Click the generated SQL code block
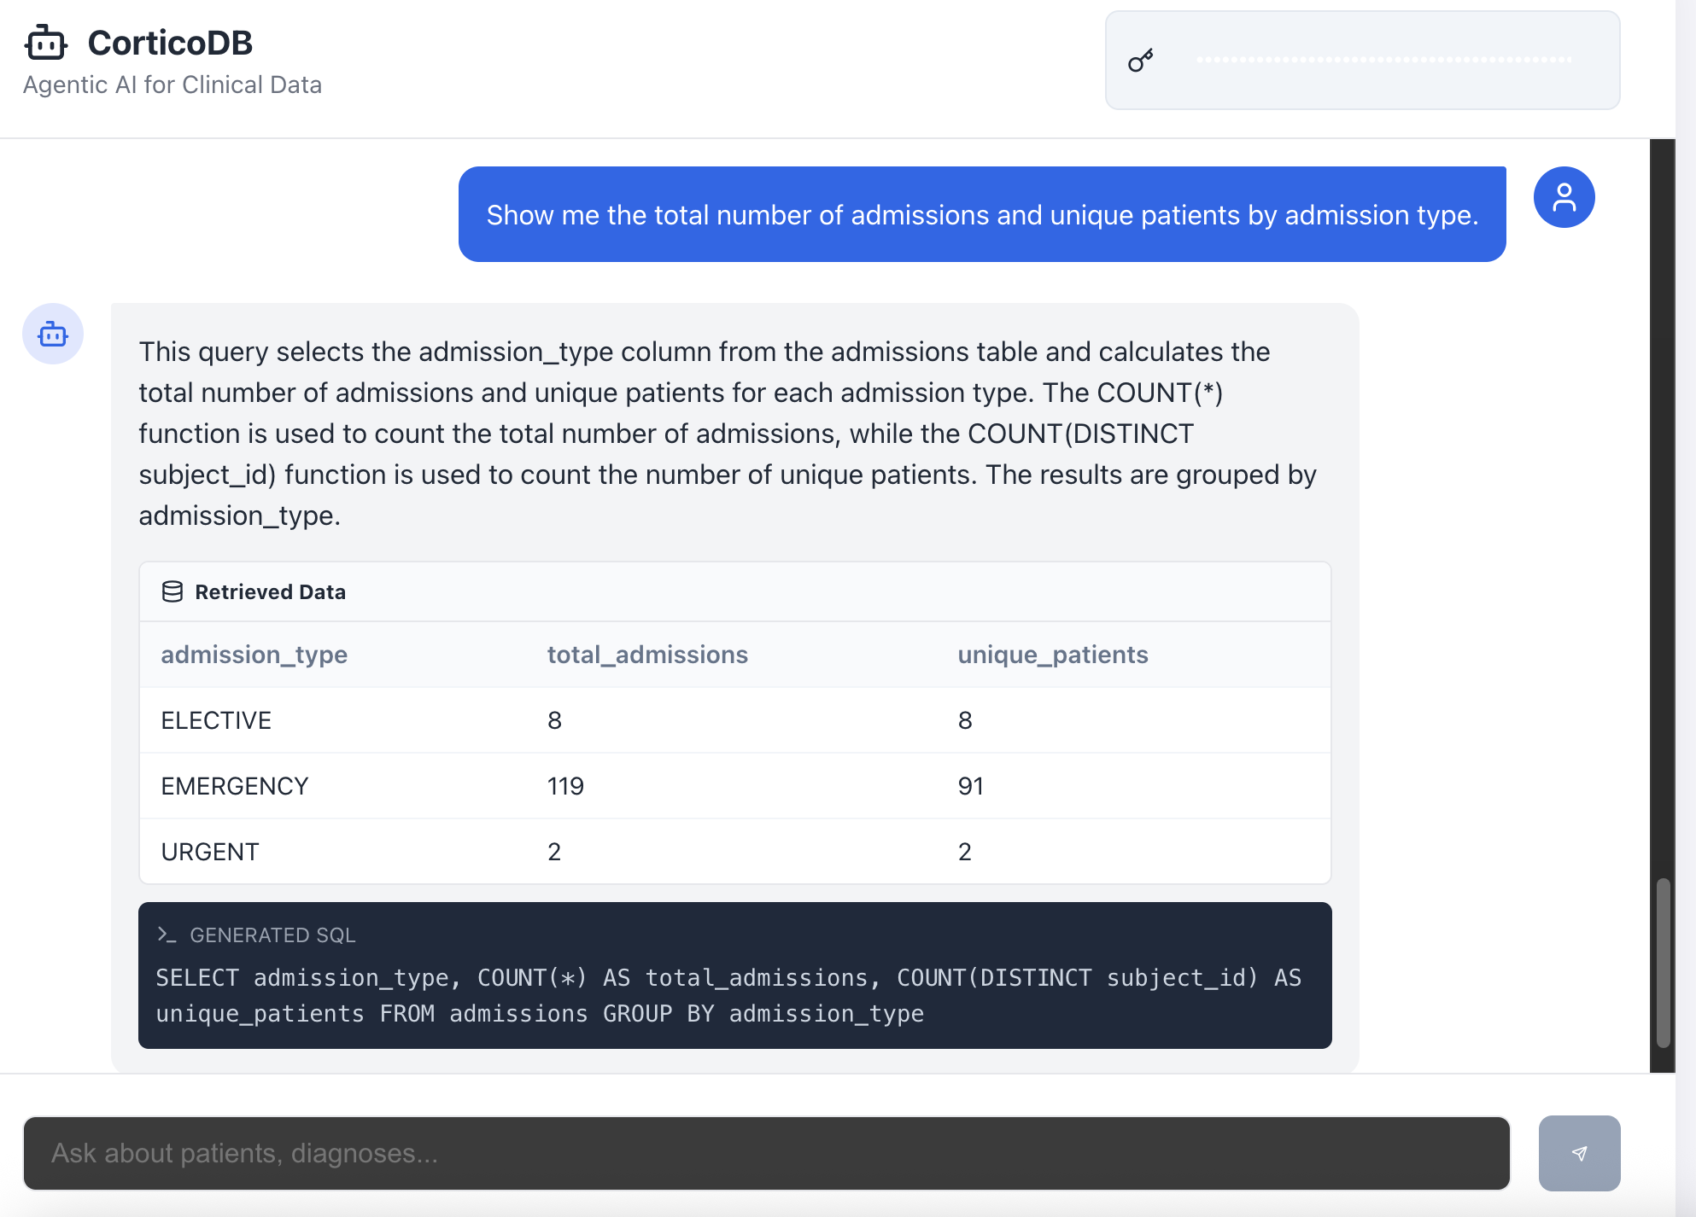This screenshot has height=1217, width=1696. tap(734, 994)
